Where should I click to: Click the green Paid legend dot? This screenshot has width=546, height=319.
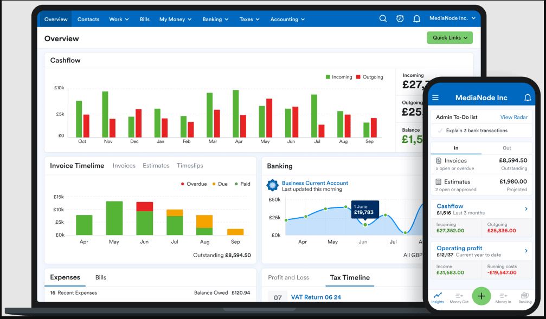coord(236,184)
